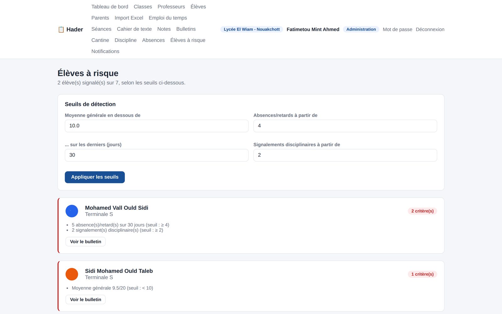Select the Élèves à risque nav item
The width and height of the screenshot is (502, 314).
(x=188, y=40)
